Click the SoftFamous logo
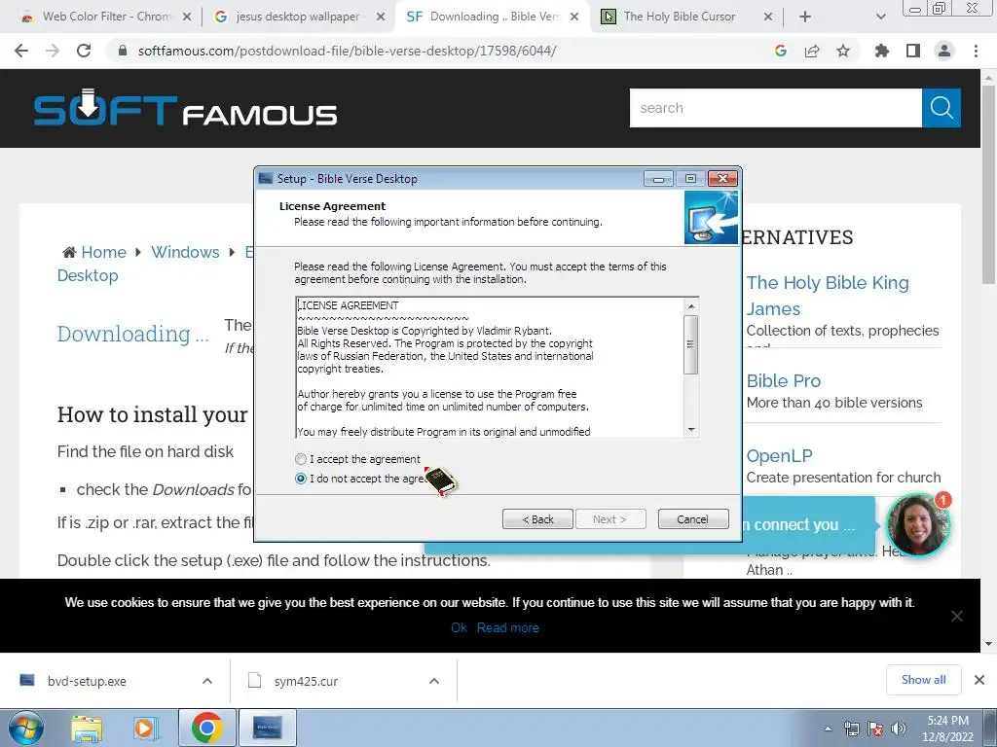Viewport: 997px width, 747px height. 185,109
